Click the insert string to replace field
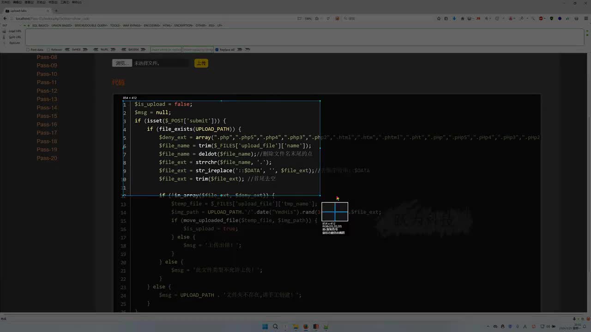Screen dimensions: 591x332 tap(167, 50)
